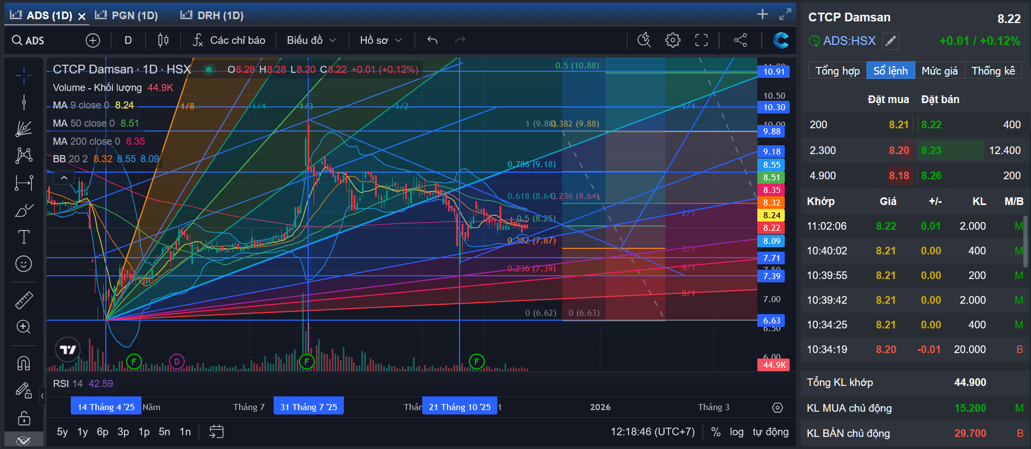The image size is (1031, 449).
Task: Toggle lock all drawings padlock
Action: [24, 418]
